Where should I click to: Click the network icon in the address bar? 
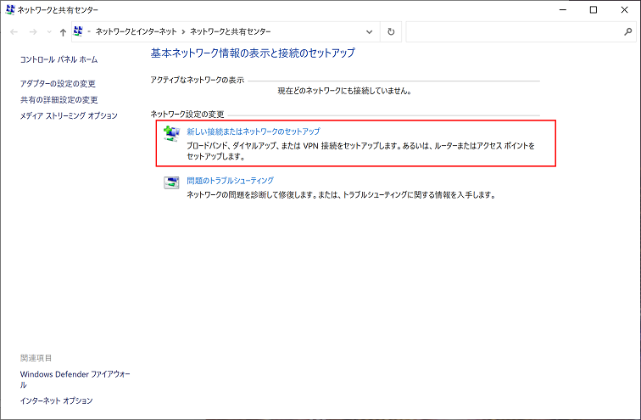pos(79,31)
